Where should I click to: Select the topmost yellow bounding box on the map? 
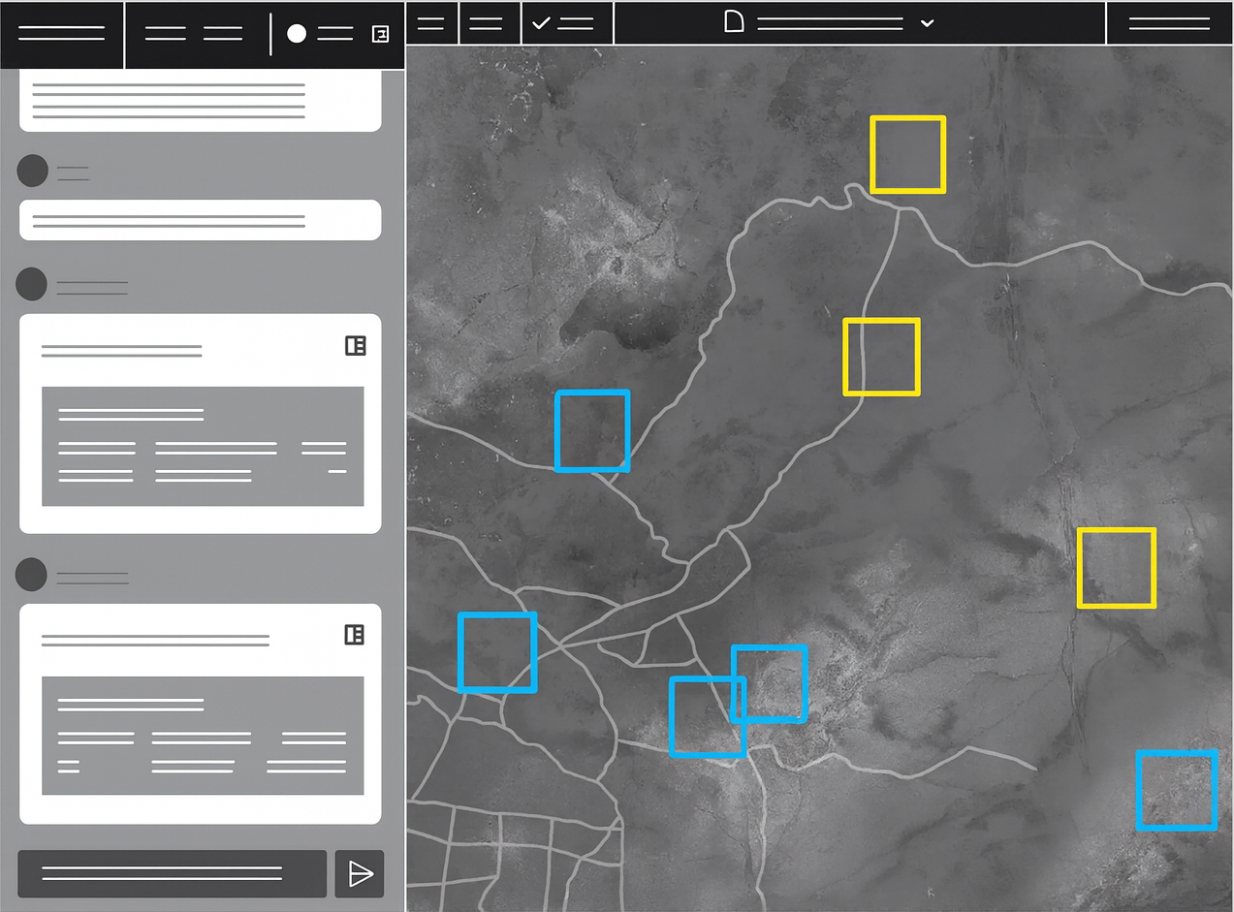tap(907, 154)
